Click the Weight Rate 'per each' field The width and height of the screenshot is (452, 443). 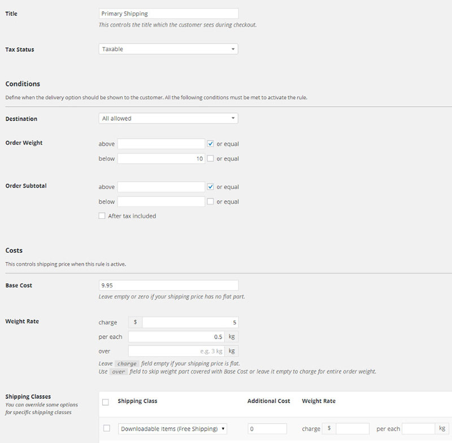pos(176,337)
